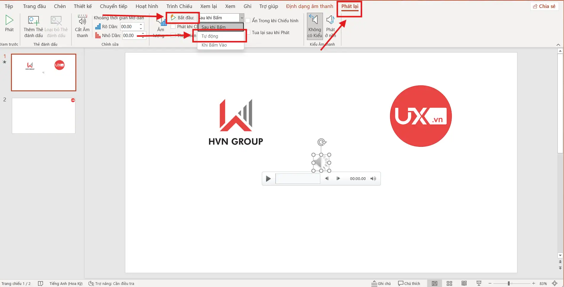
Task: Open Ghi chú notes pane
Action: (x=381, y=283)
